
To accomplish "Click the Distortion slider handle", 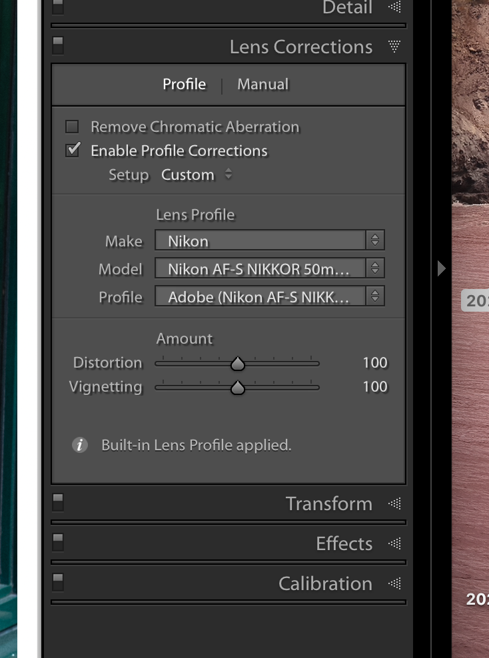I will click(x=238, y=364).
